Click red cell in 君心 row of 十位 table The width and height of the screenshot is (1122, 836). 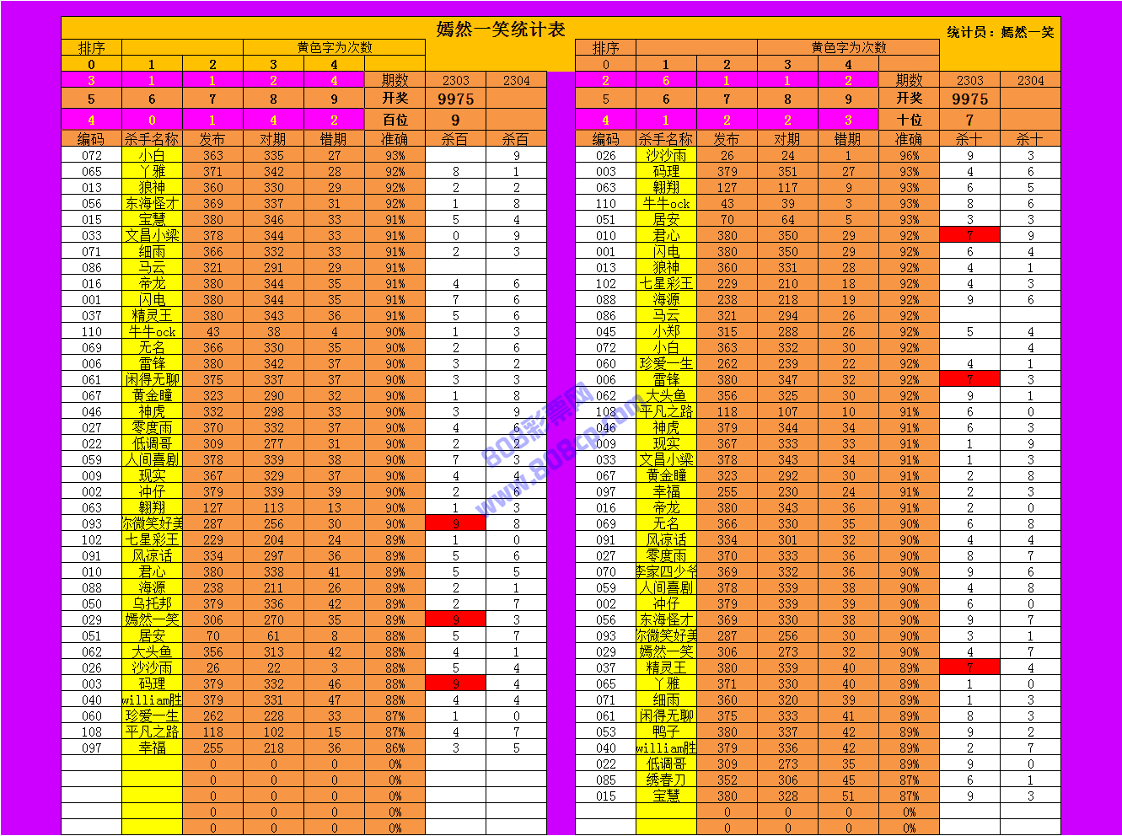(969, 235)
